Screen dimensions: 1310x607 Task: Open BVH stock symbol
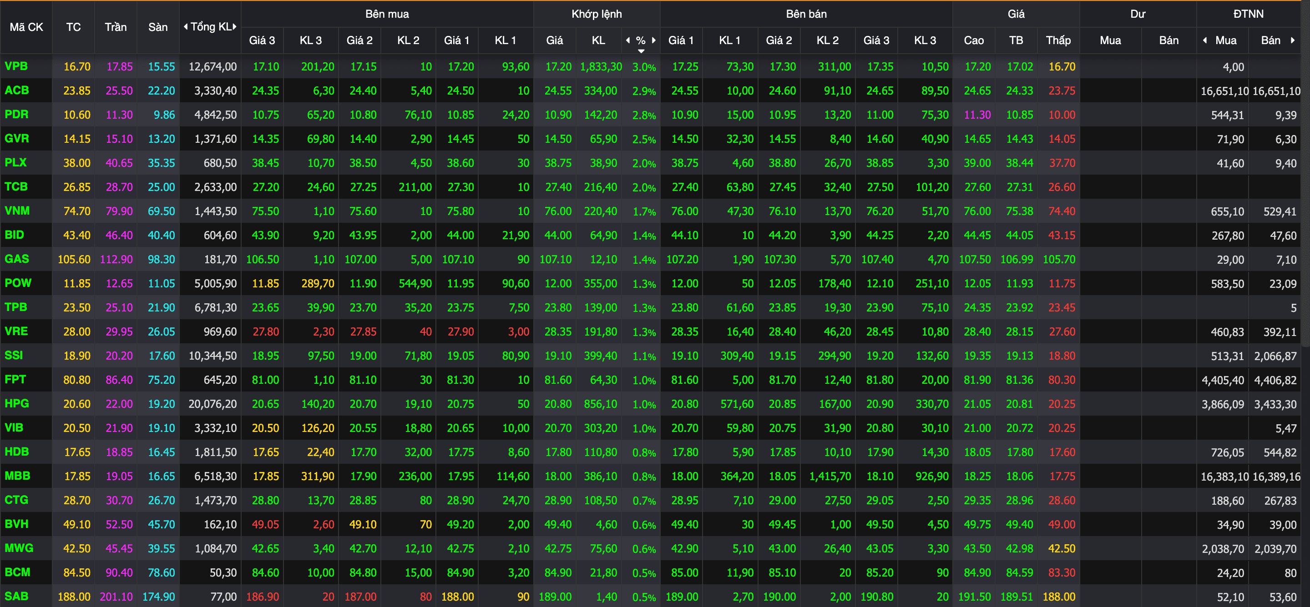[x=16, y=524]
